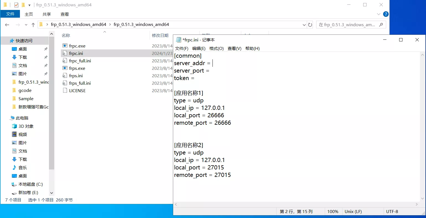
Task: Click the refresh button beside address bar
Action: pos(310,25)
